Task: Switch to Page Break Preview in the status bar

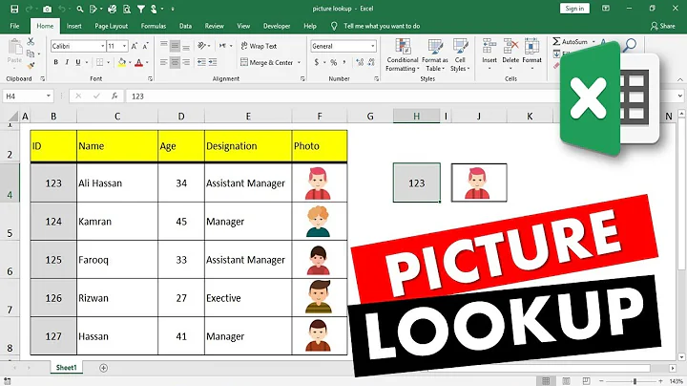Action: pyautogui.click(x=586, y=380)
